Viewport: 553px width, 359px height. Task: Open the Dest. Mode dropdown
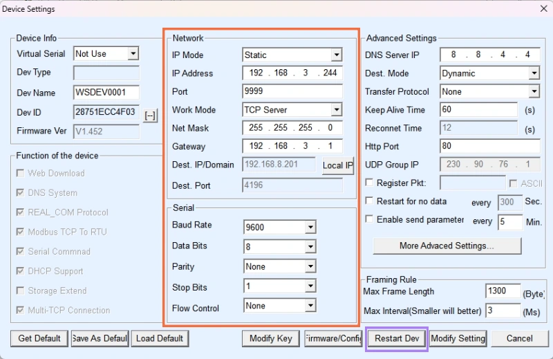pyautogui.click(x=534, y=73)
